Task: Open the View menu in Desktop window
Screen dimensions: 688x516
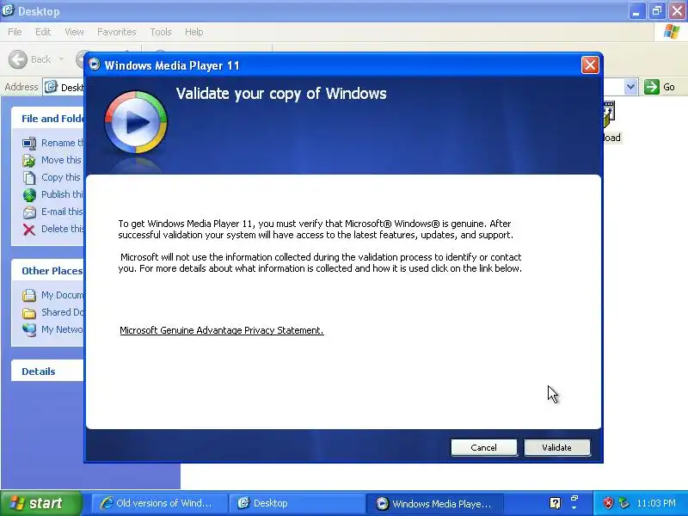Action: [74, 32]
